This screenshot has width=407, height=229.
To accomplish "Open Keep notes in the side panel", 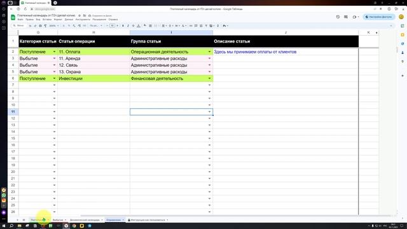I will 403,35.
